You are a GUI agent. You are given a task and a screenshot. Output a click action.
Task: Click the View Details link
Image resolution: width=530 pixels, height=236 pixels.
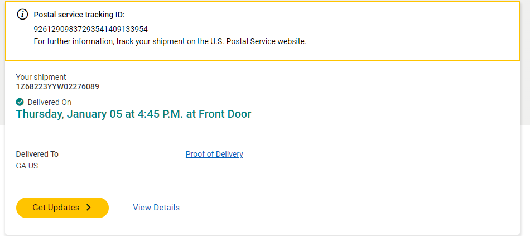pyautogui.click(x=156, y=208)
